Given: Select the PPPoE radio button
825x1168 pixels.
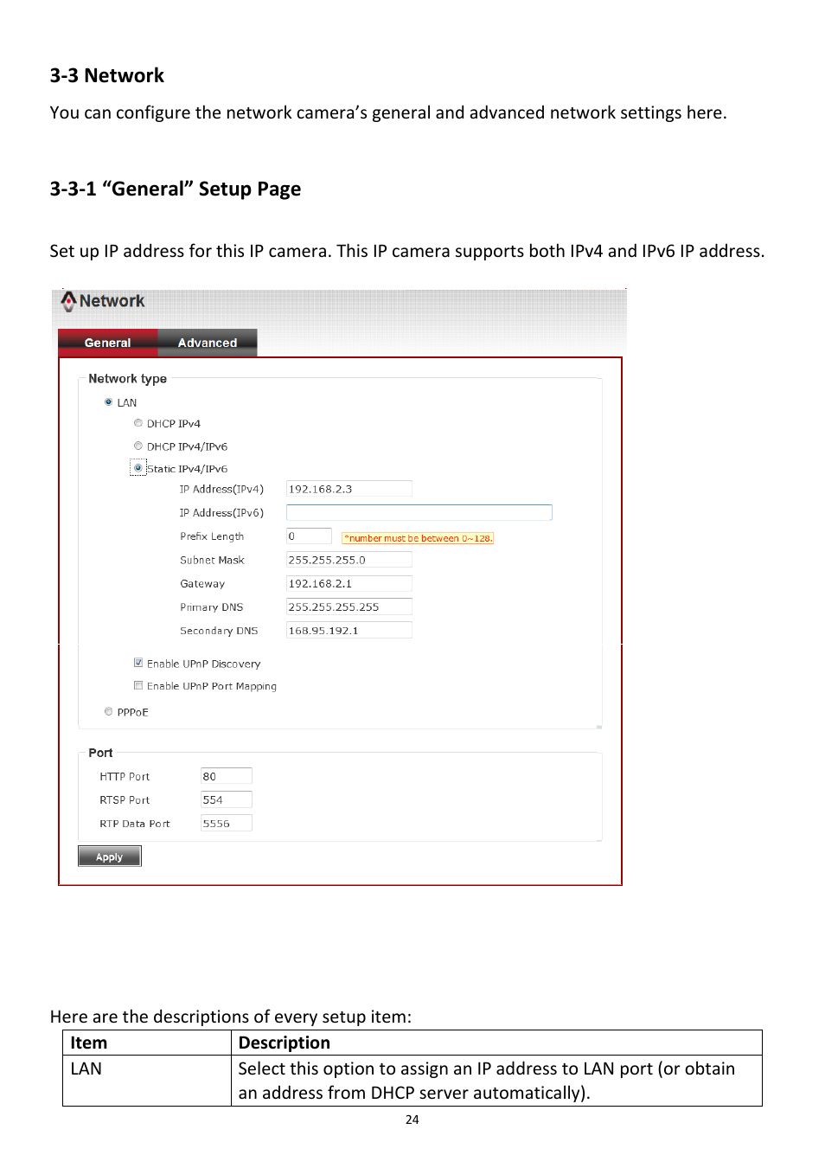Looking at the screenshot, I should point(108,712).
